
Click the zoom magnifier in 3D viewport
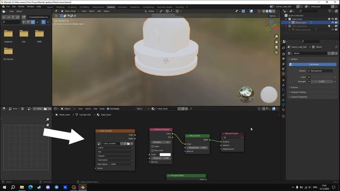pos(276,37)
